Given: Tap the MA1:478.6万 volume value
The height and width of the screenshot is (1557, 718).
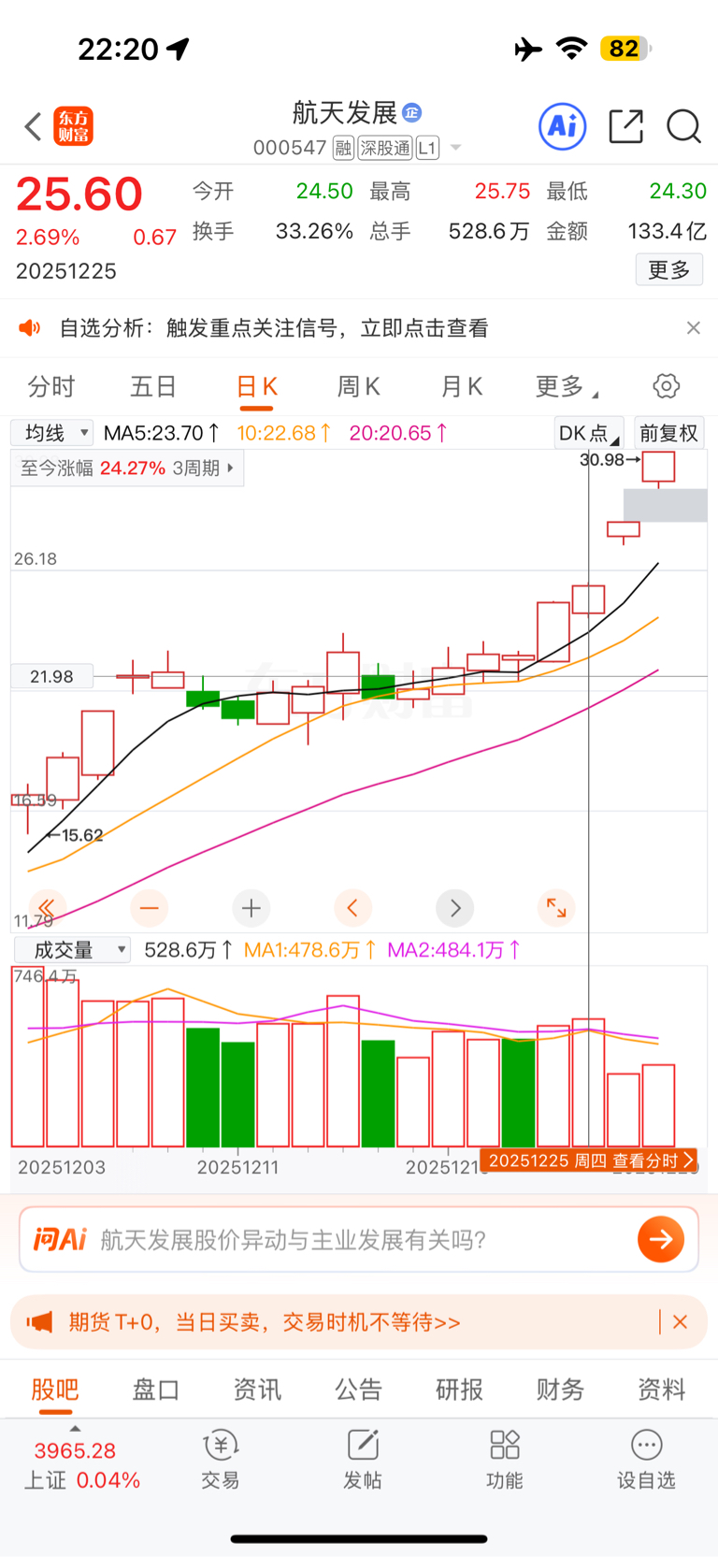Looking at the screenshot, I should click(309, 950).
